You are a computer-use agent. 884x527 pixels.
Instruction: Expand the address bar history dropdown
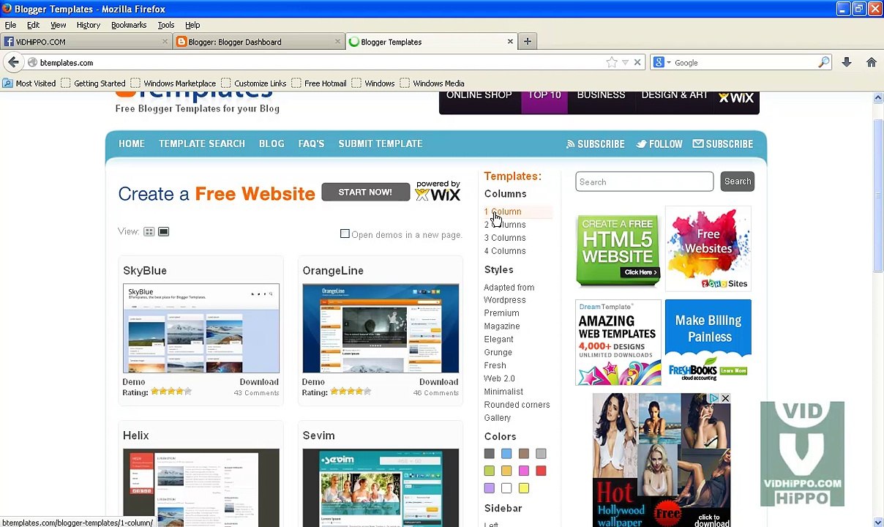(625, 63)
